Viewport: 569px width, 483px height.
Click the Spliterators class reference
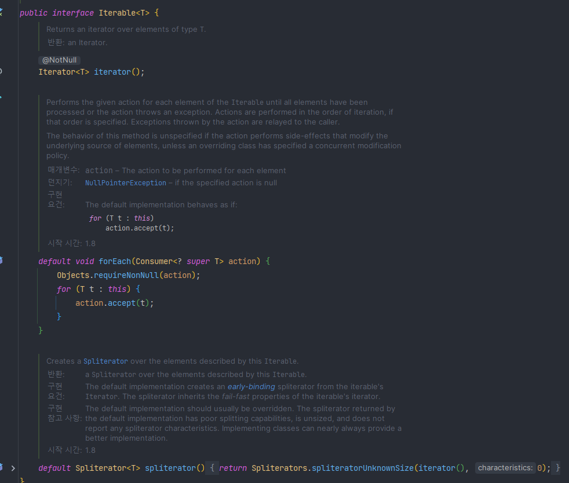point(279,468)
